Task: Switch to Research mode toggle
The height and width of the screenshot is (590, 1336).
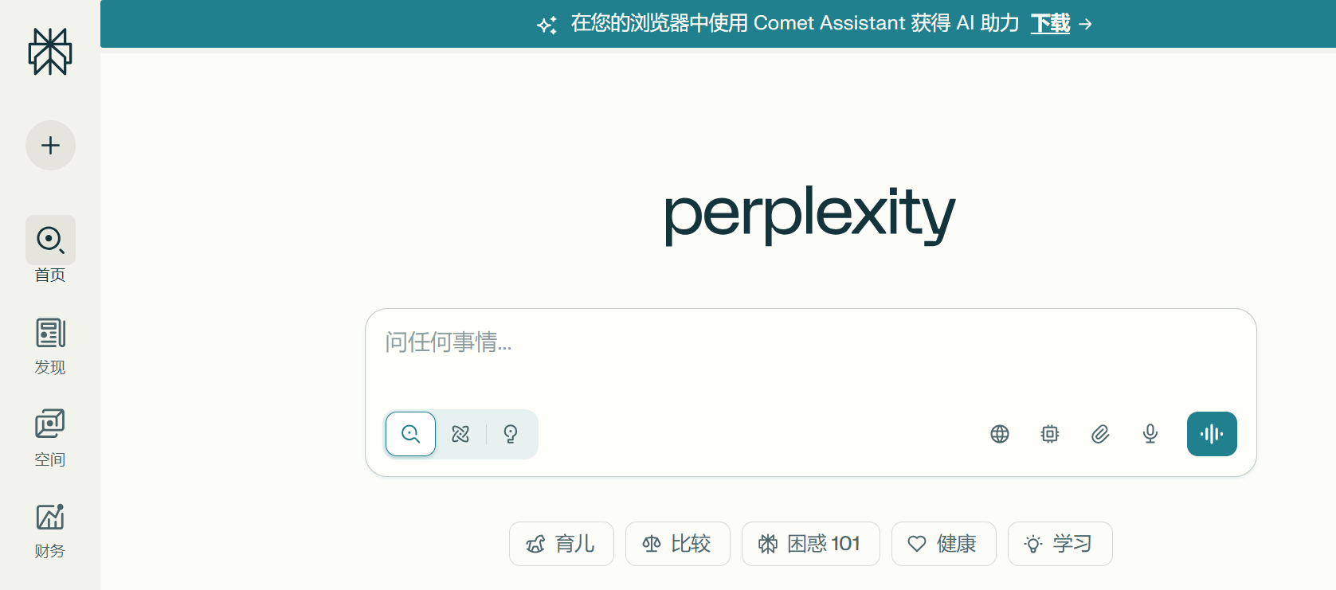Action: tap(460, 434)
